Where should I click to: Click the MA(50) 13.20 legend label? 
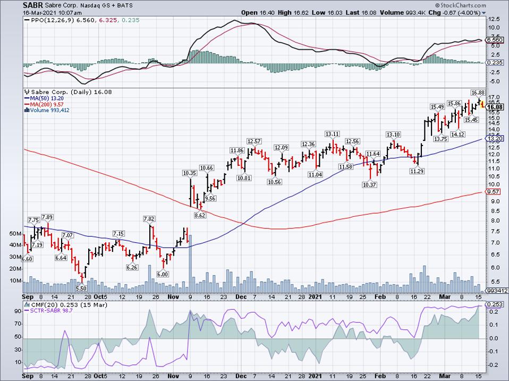[47, 98]
